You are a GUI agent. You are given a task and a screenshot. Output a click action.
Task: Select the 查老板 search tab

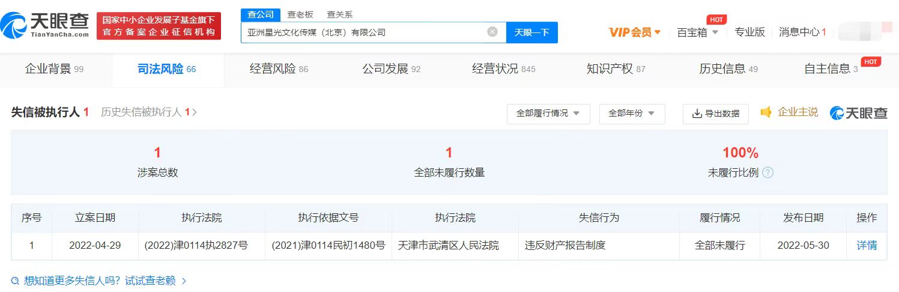tap(300, 14)
